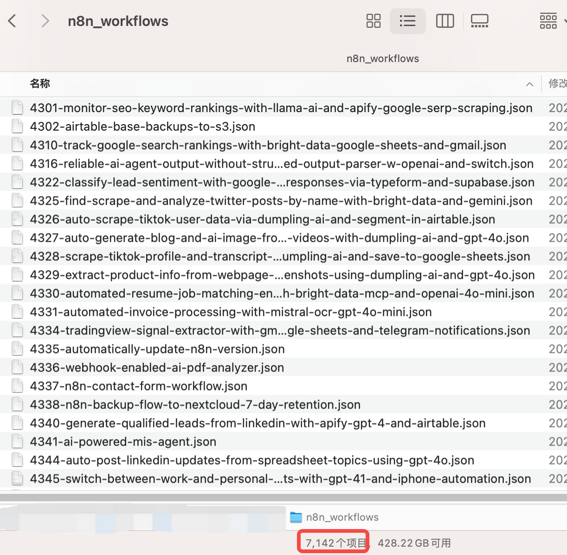Select 4337-n8n-contact-form-workflow.json
This screenshot has height=555, width=567.
(139, 385)
